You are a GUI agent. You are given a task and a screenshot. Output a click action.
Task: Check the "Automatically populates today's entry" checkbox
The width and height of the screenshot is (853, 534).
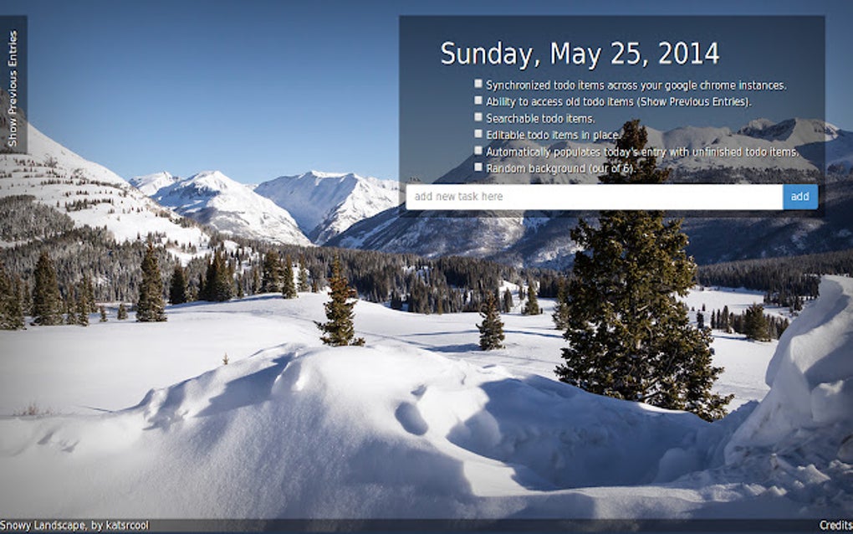[x=478, y=151]
